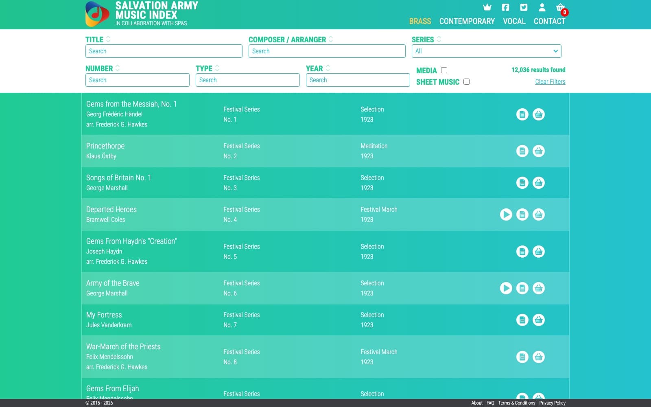Image resolution: width=651 pixels, height=407 pixels.
Task: Add Departed Heroes to basket
Action: click(x=539, y=214)
